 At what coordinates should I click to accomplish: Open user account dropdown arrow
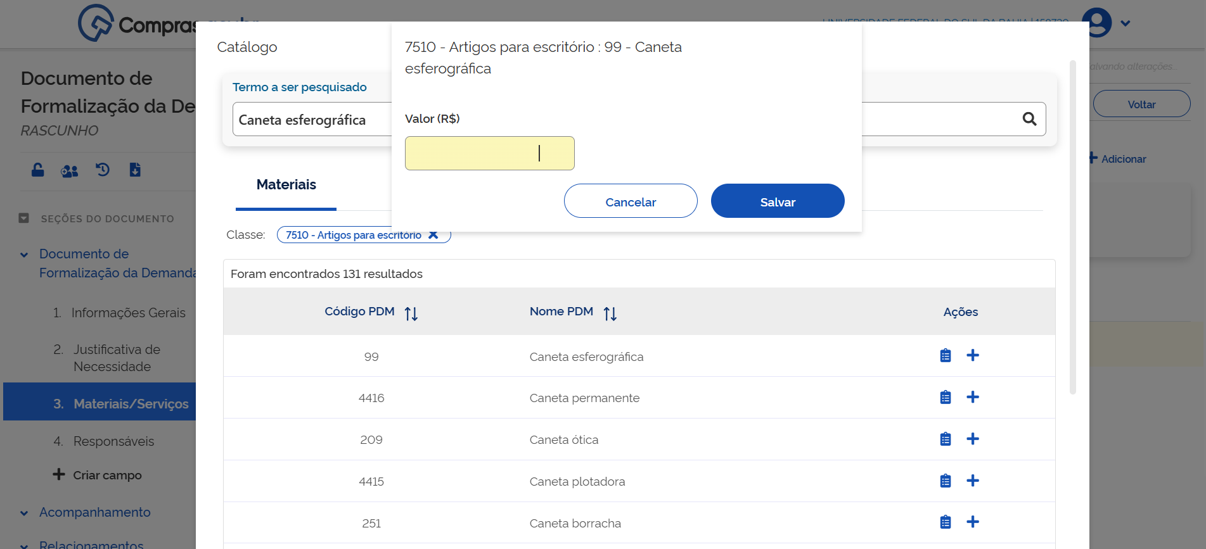pyautogui.click(x=1126, y=23)
